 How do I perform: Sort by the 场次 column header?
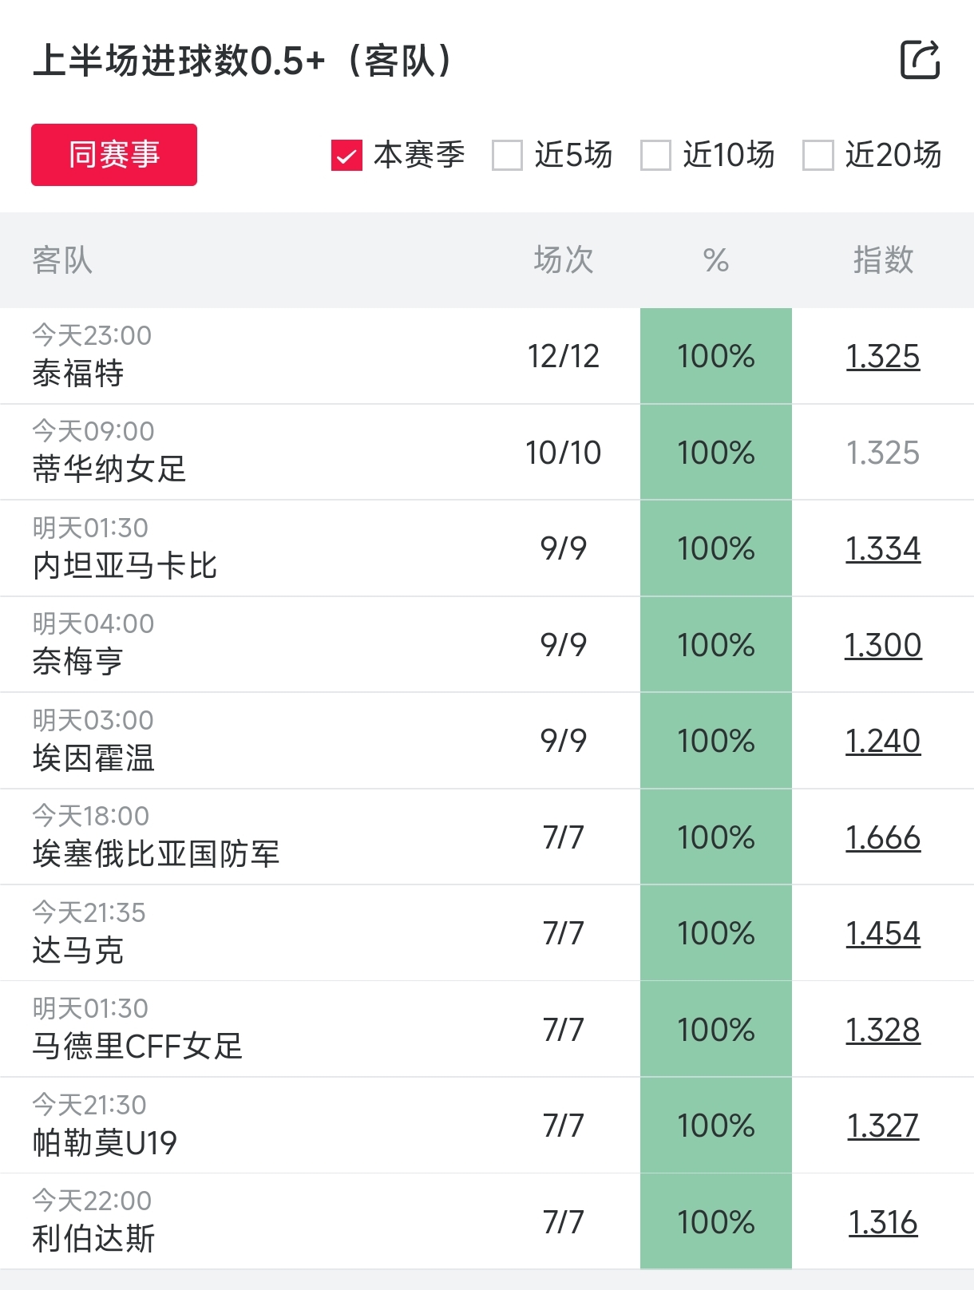tap(563, 260)
